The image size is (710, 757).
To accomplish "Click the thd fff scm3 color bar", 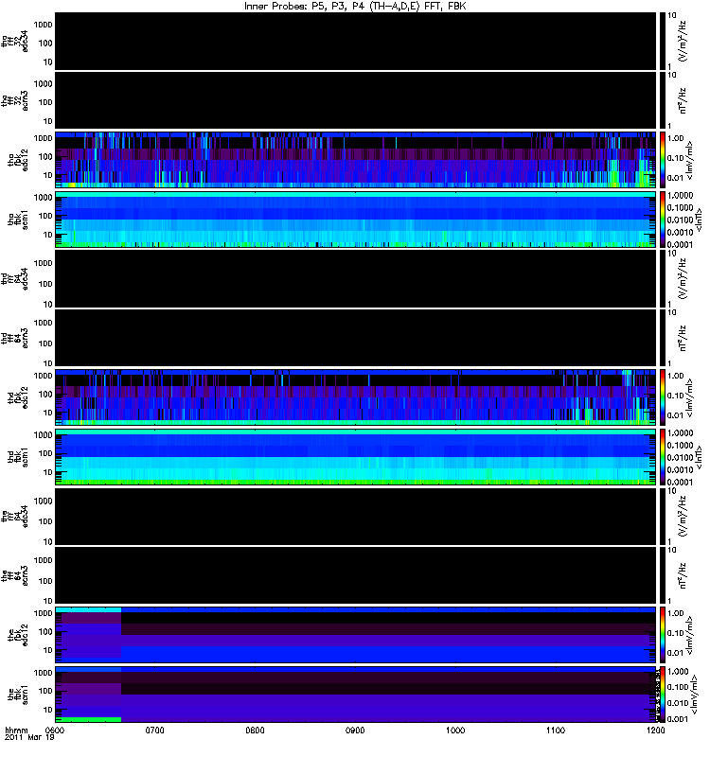I will pos(663,339).
